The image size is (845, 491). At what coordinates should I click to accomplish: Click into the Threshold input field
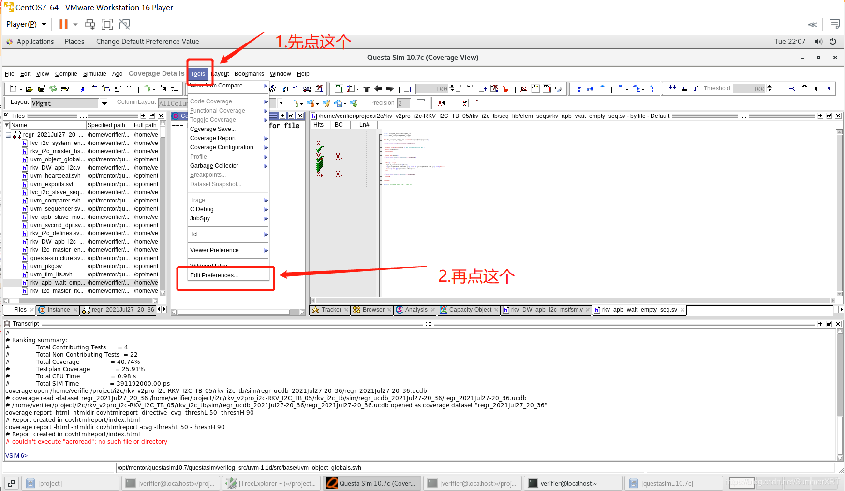pyautogui.click(x=749, y=88)
